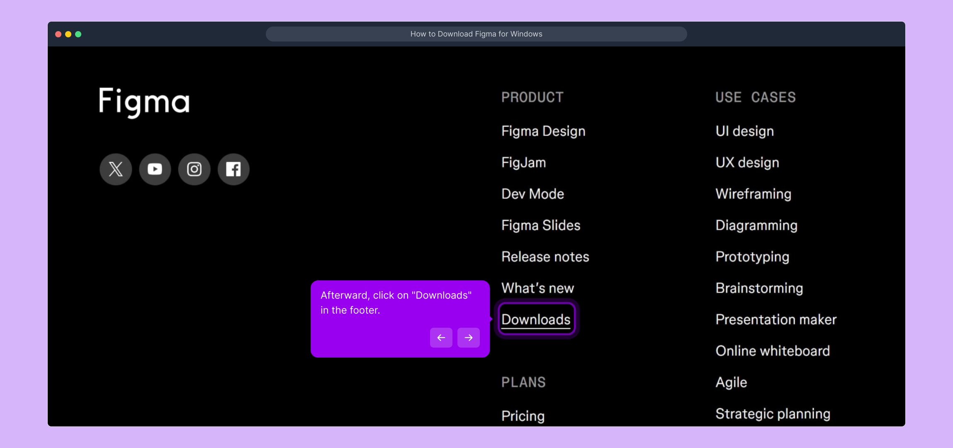Click the Facebook social icon

(233, 169)
